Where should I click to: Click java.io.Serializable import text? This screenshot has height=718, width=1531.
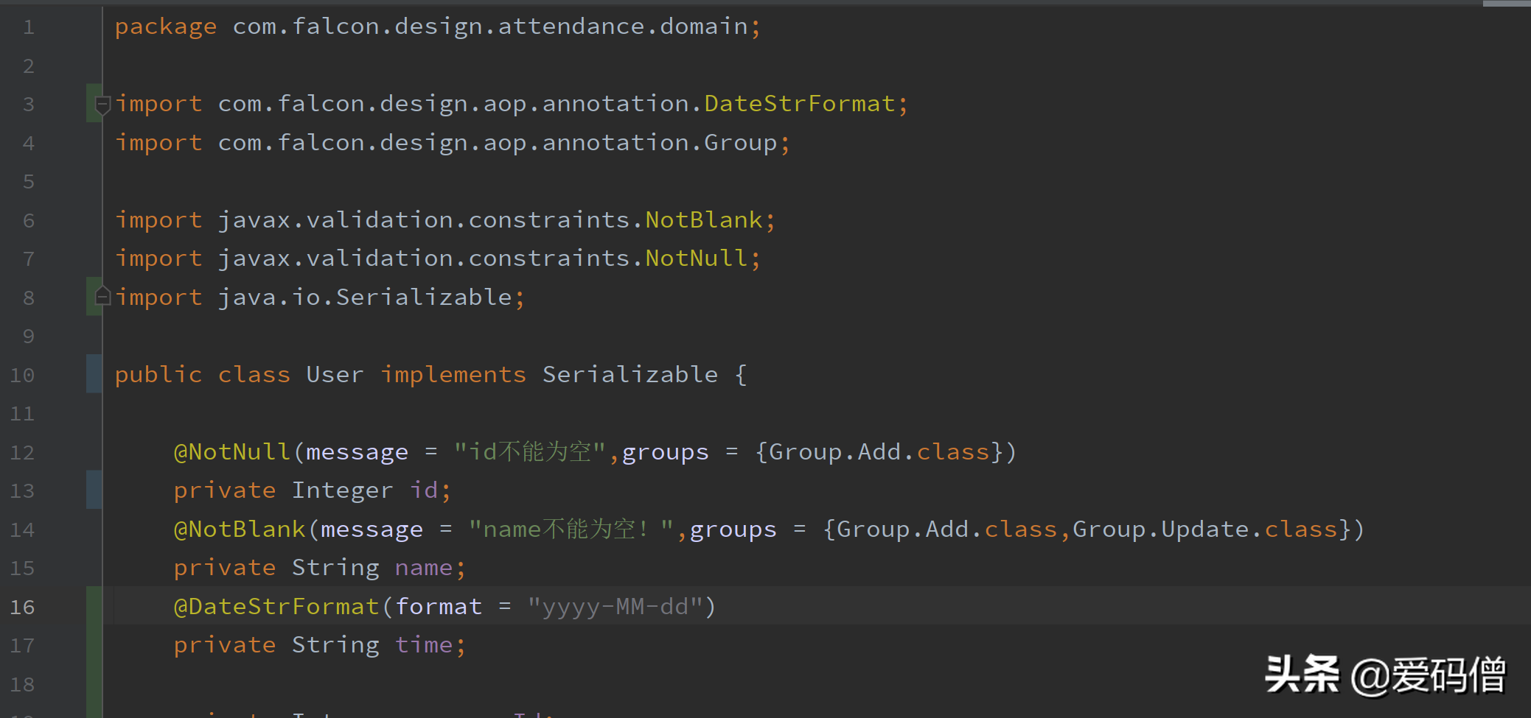tap(365, 298)
